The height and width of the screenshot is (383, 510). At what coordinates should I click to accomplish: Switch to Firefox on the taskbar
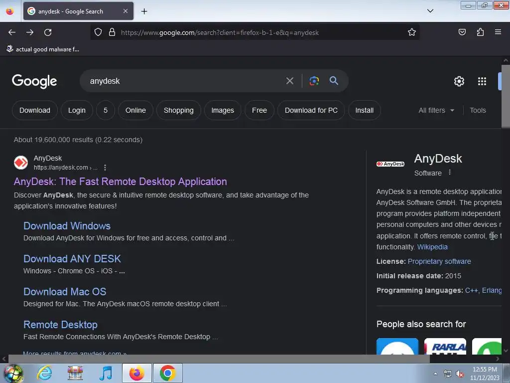click(x=136, y=373)
